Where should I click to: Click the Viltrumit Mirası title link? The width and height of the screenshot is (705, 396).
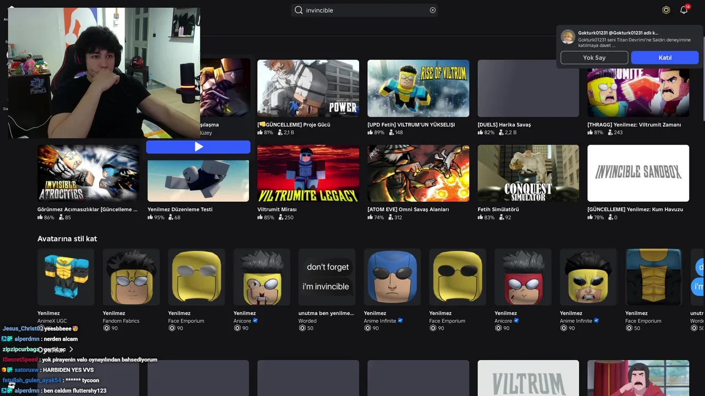[x=277, y=210]
